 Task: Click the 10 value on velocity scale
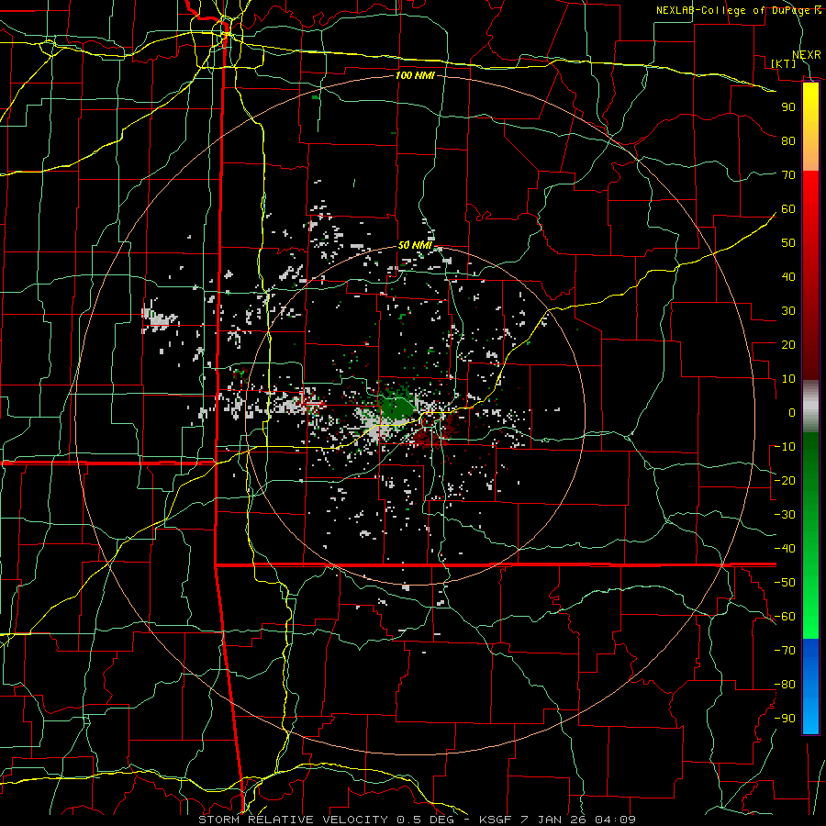pos(788,379)
